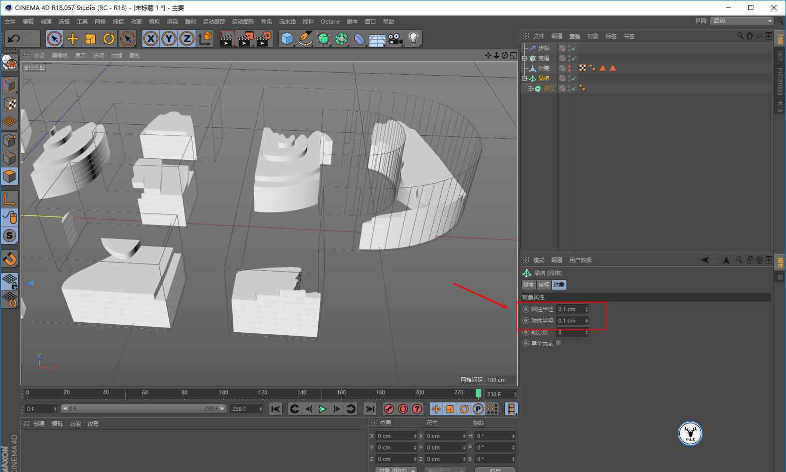Open the 纹理 material manager menu
Viewport: 786px width, 472px height.
pos(93,424)
